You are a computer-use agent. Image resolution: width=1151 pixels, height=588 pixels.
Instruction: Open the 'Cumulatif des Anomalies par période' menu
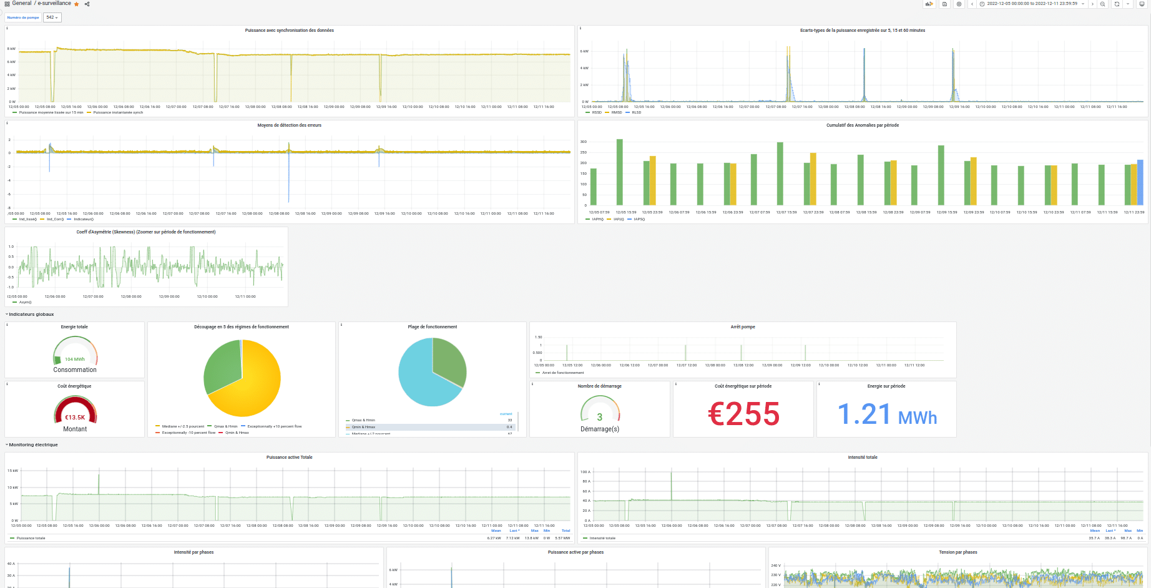click(x=863, y=125)
